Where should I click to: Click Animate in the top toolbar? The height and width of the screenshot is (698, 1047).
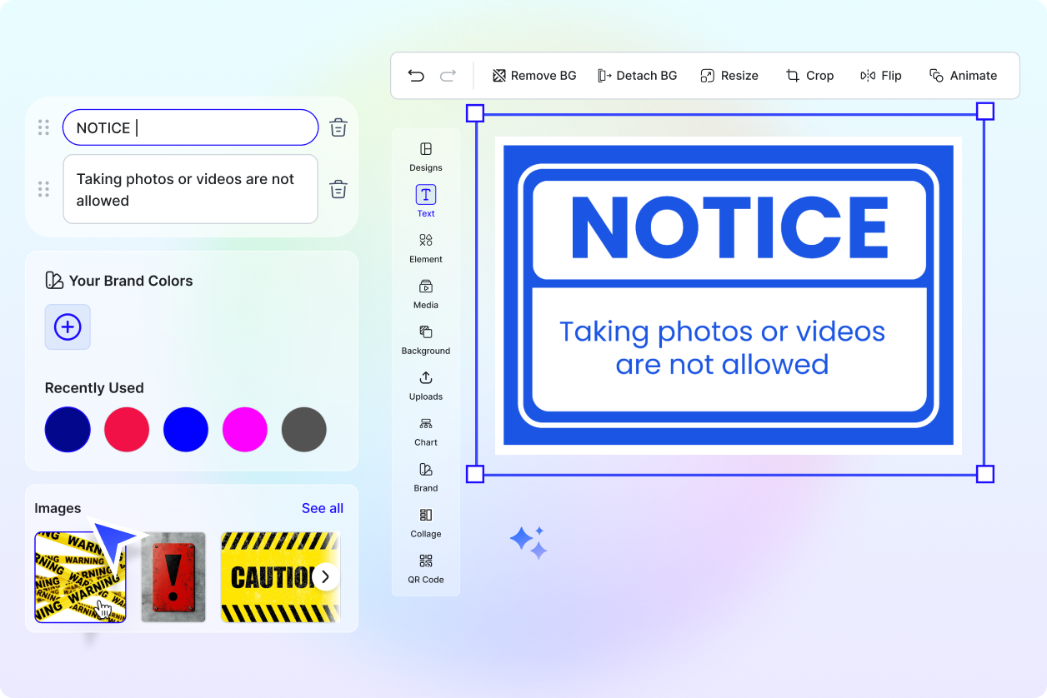coord(963,76)
